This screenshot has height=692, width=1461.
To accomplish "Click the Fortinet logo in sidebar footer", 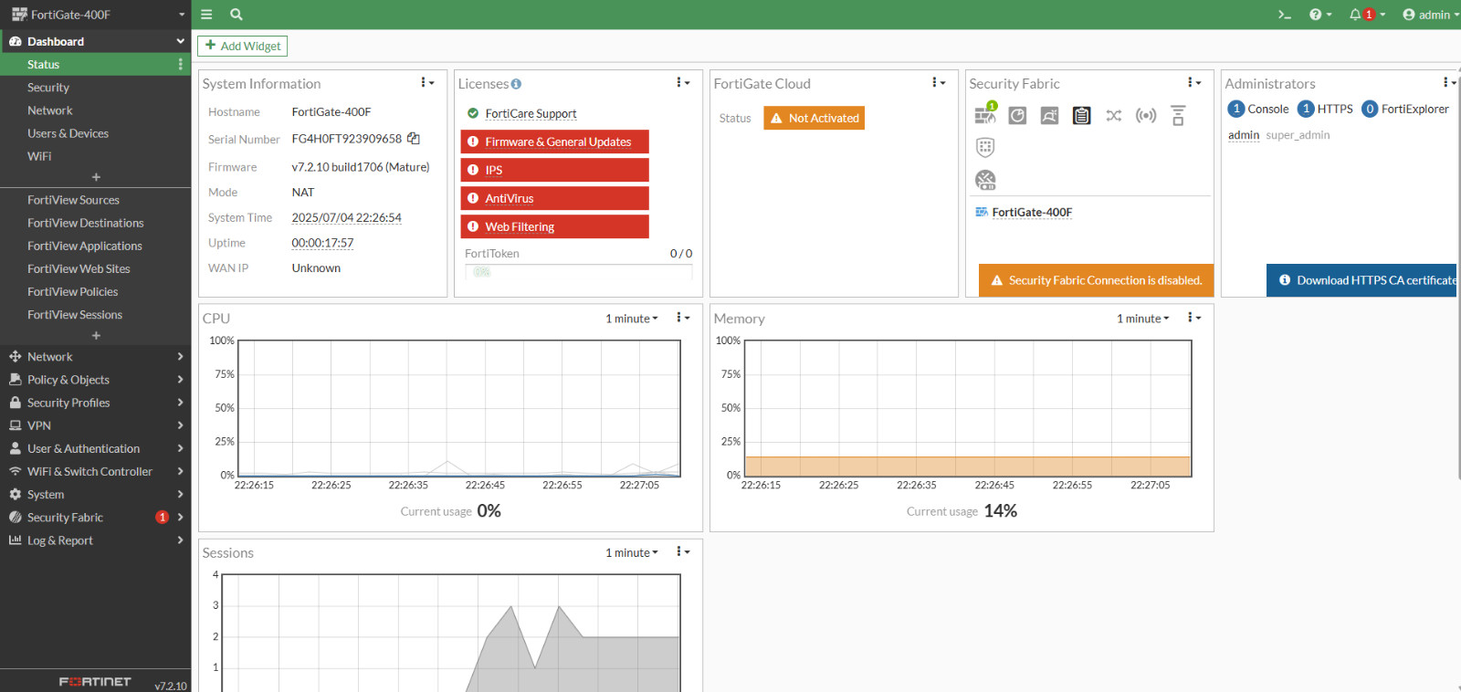I will click(x=95, y=682).
